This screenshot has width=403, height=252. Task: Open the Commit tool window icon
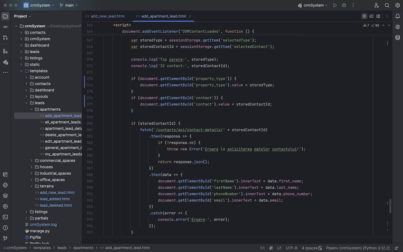point(5,27)
